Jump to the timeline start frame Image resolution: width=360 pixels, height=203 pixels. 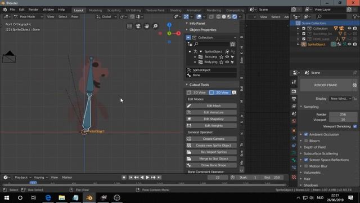click(x=130, y=178)
